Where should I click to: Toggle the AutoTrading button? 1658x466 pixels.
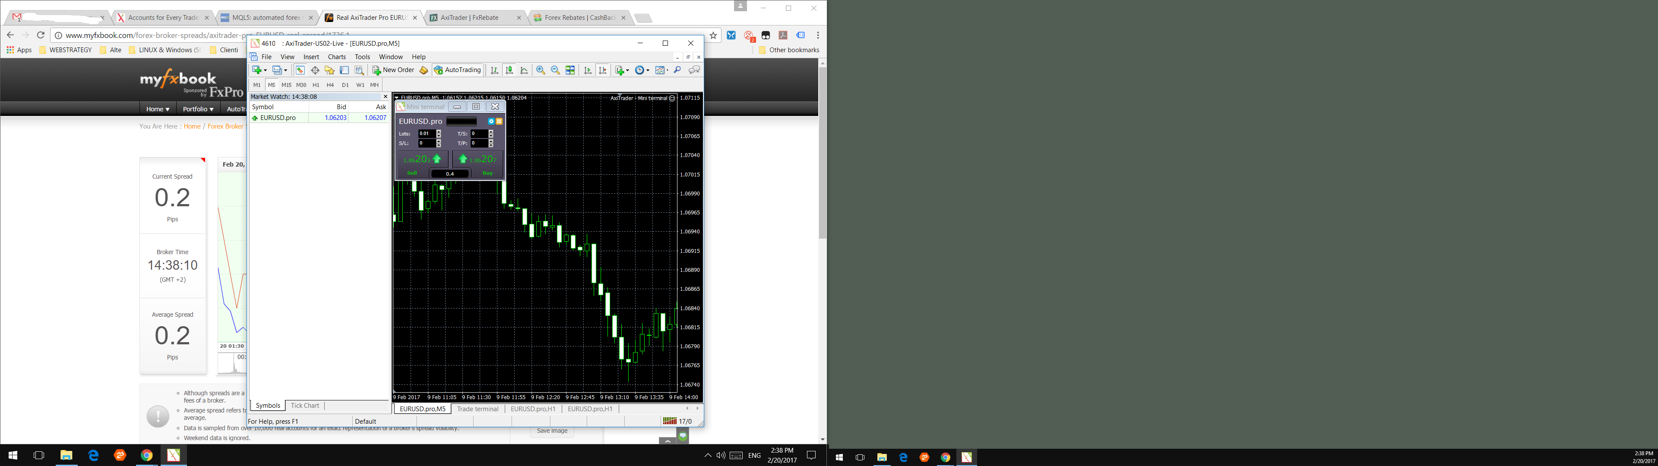(x=458, y=70)
